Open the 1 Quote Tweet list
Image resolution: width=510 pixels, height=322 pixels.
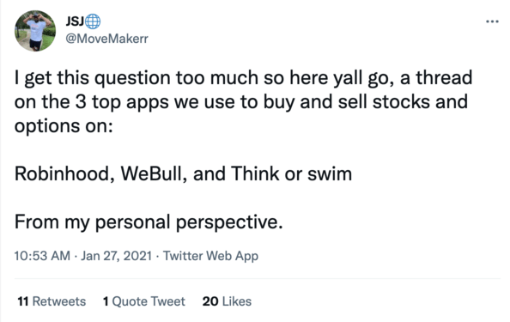coord(144,301)
